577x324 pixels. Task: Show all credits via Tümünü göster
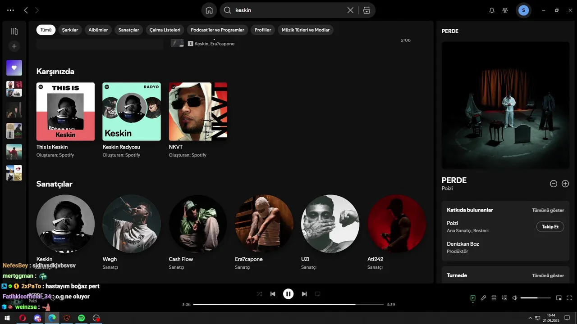click(x=548, y=210)
